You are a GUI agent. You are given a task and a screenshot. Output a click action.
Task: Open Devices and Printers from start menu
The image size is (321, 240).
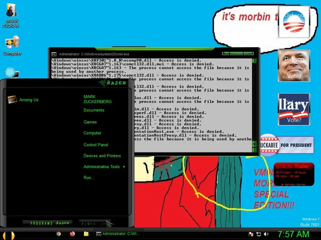pyautogui.click(x=102, y=156)
